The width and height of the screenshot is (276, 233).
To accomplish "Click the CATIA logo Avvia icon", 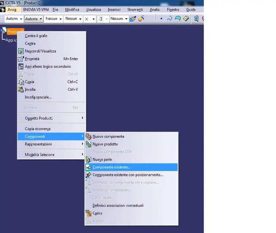I will point(3,9).
